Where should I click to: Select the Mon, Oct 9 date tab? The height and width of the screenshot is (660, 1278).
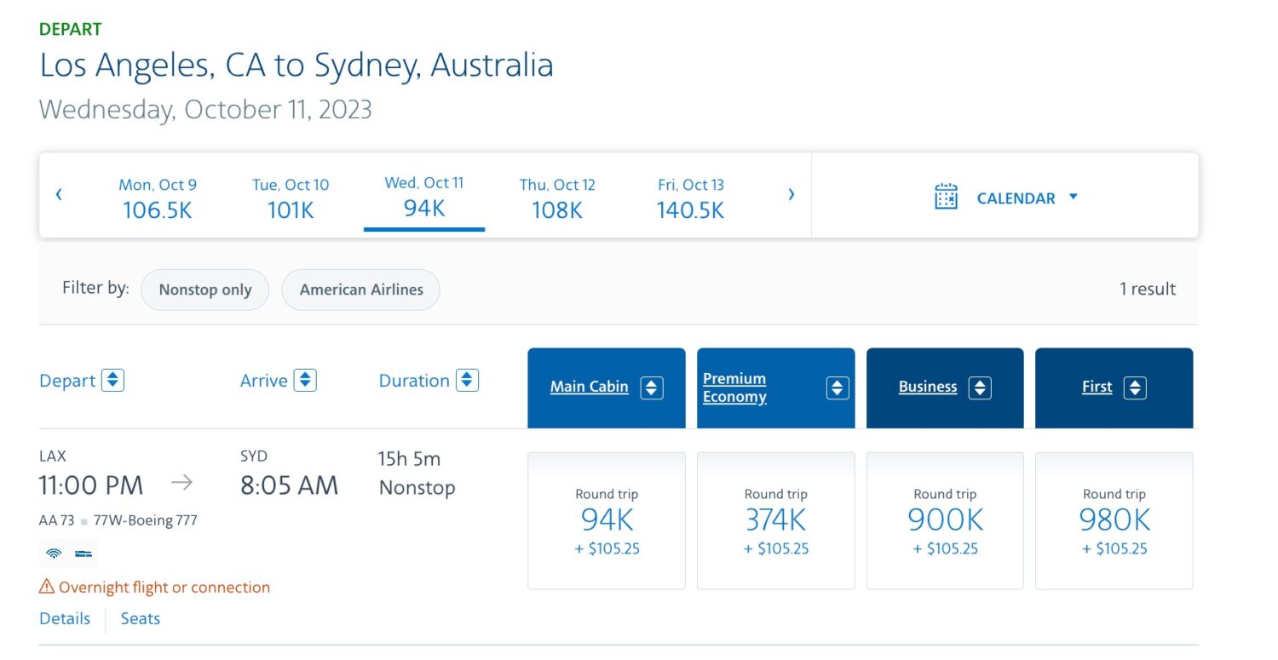[x=158, y=198]
